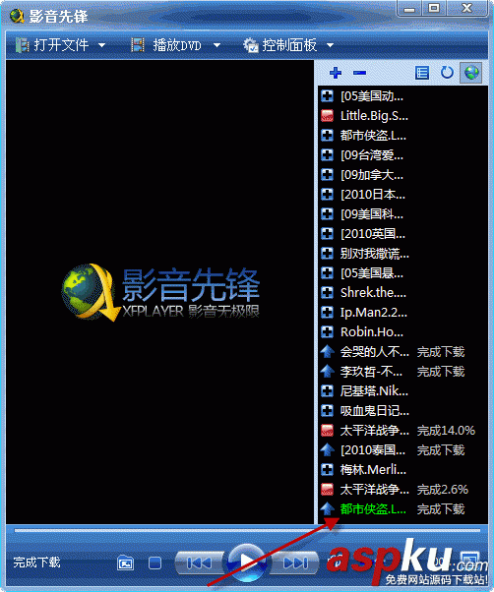Expand the Robin.Ho... entry

pos(327,331)
